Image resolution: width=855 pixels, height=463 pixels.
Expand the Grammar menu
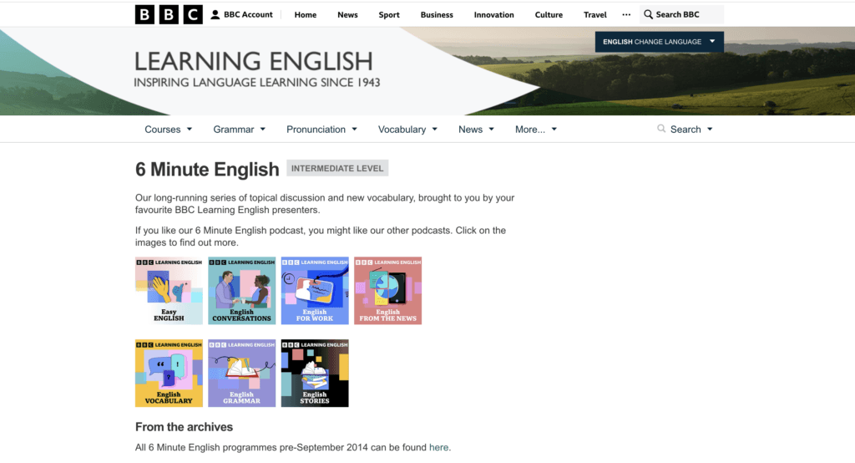[x=239, y=130]
